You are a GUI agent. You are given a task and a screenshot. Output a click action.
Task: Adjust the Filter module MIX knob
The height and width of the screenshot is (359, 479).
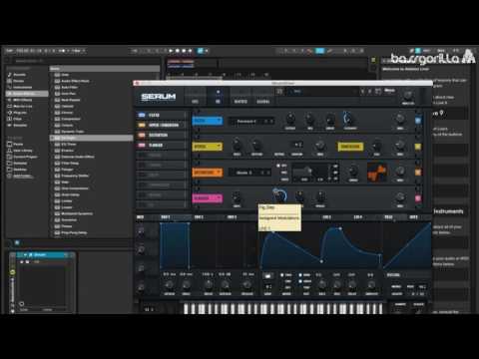point(400,118)
